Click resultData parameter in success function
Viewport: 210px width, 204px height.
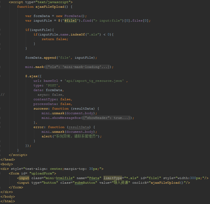tap(83, 109)
